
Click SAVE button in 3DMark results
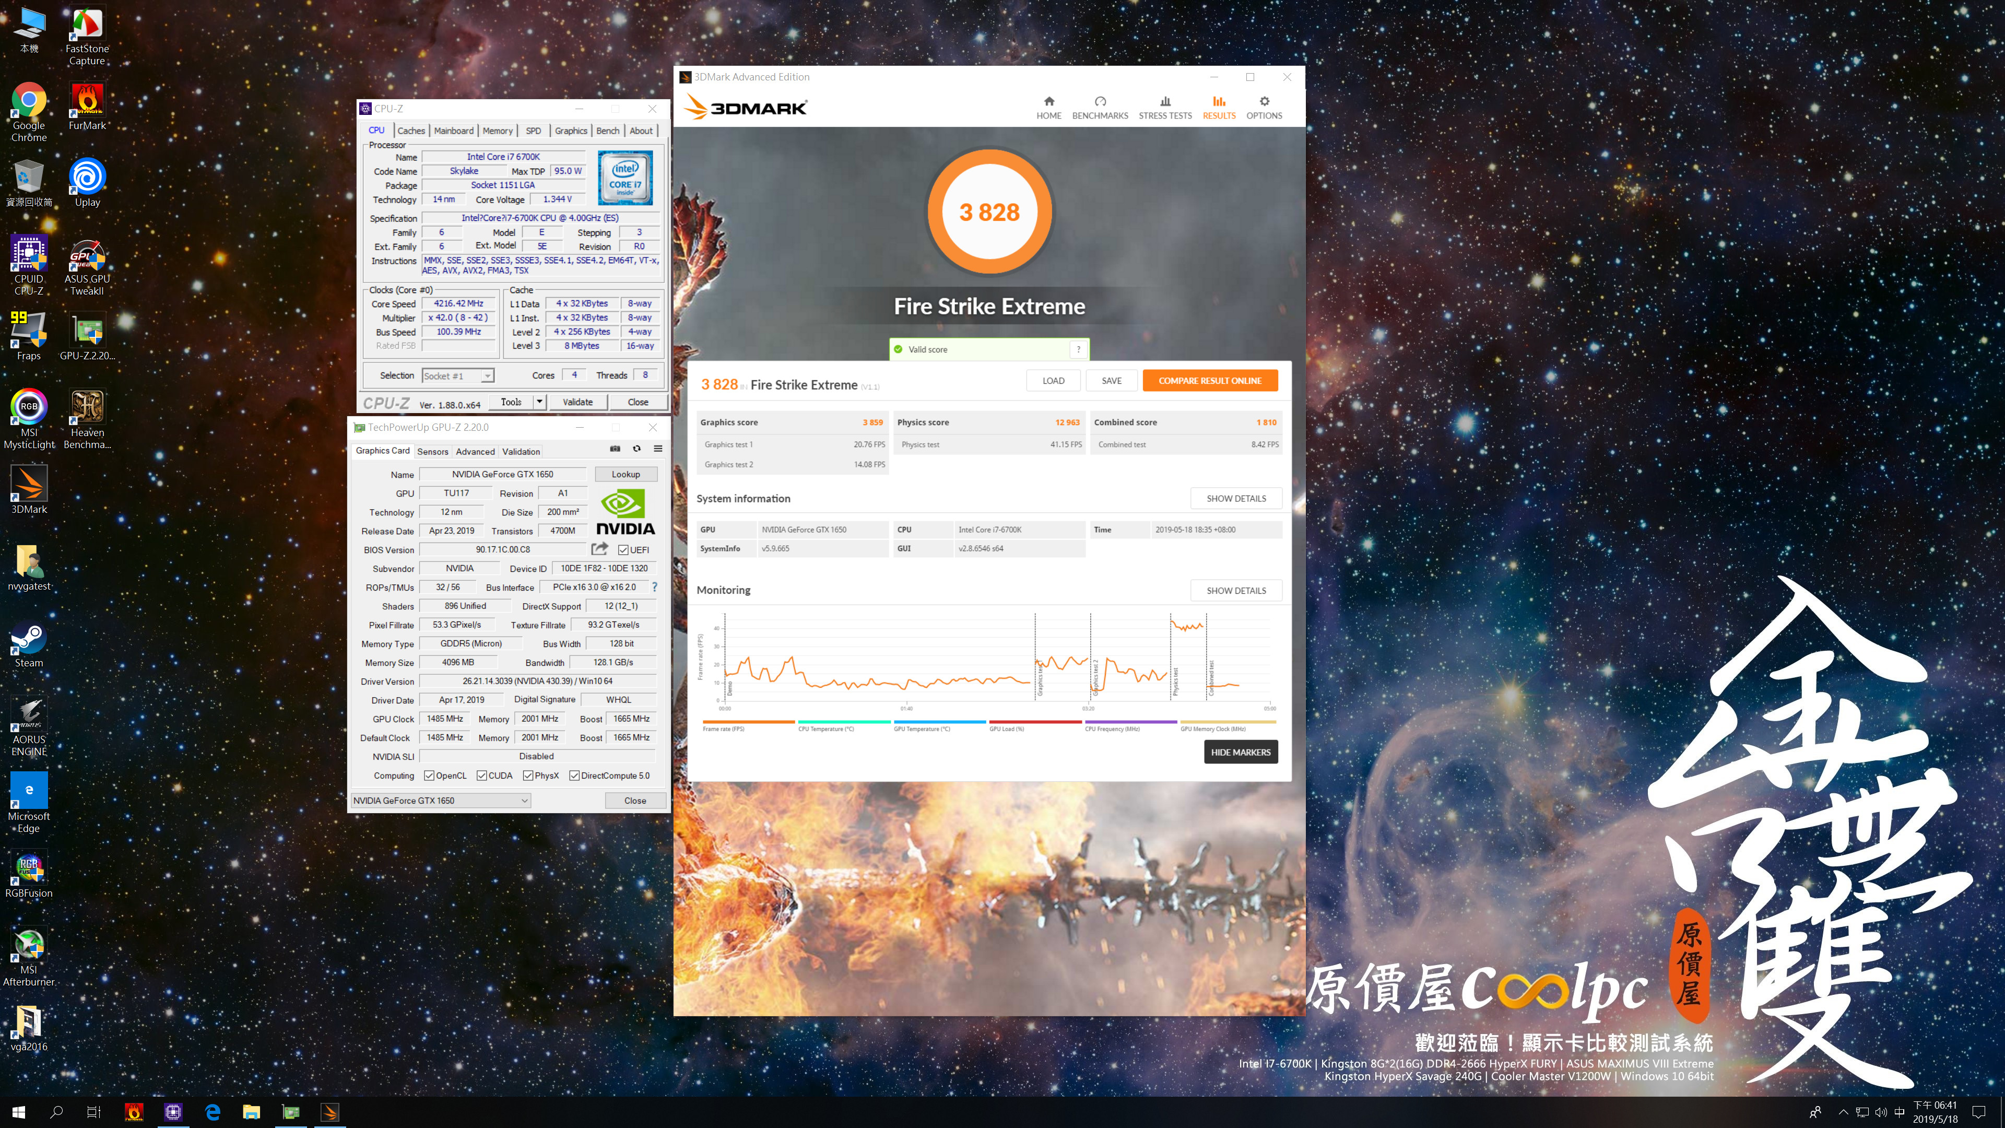point(1112,381)
